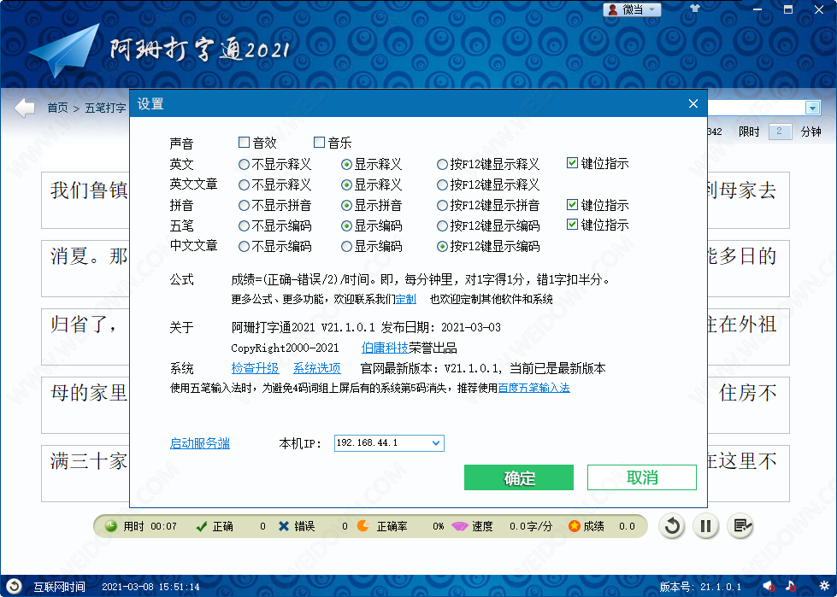The width and height of the screenshot is (837, 597).
Task: Open the 定制 link
Action: 406,299
